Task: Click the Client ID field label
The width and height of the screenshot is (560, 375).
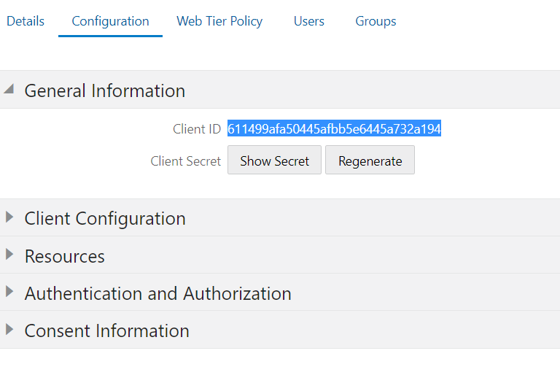Action: click(x=197, y=129)
